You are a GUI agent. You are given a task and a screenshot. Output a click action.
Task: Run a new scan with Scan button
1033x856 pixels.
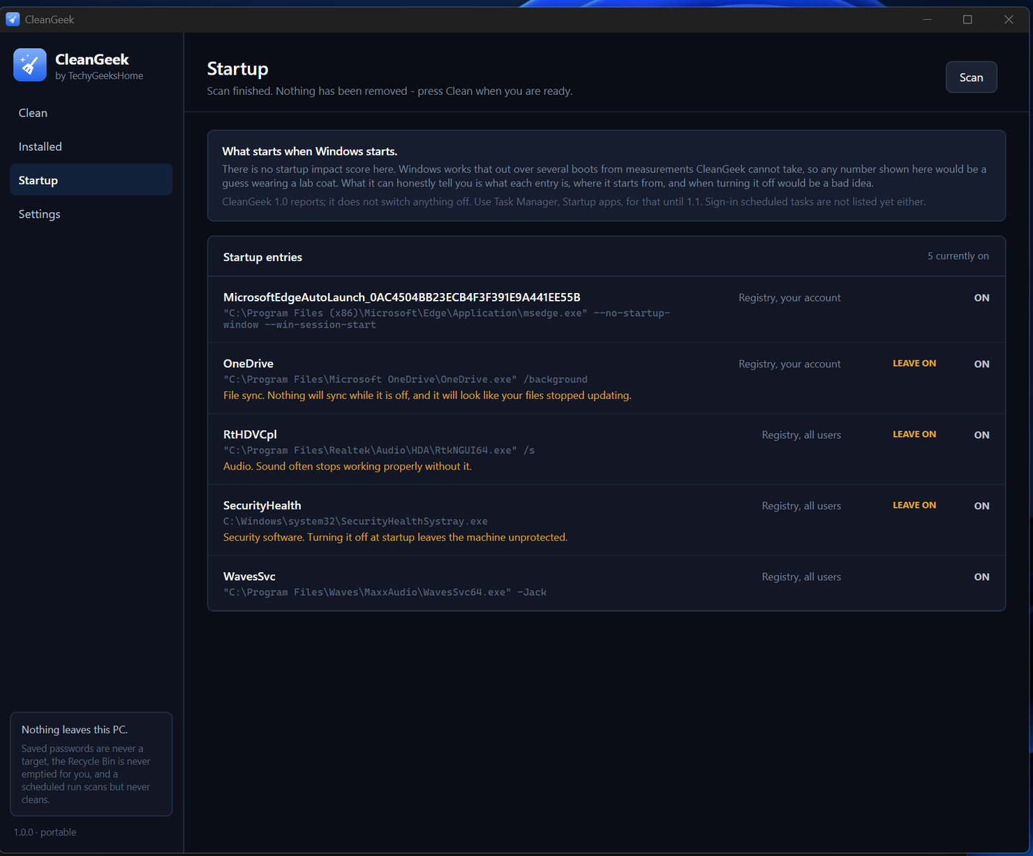pos(971,77)
